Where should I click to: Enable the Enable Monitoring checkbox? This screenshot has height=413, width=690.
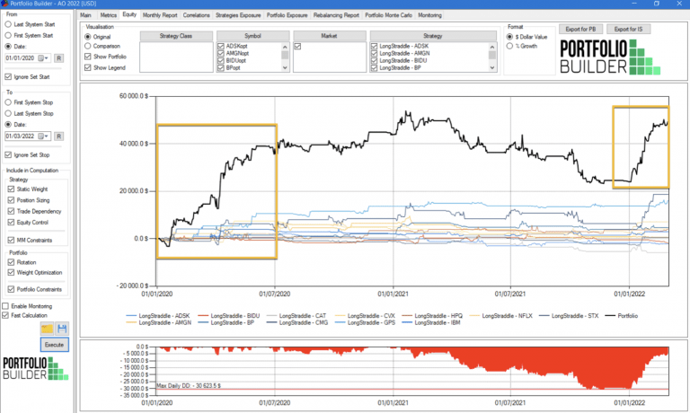click(6, 307)
